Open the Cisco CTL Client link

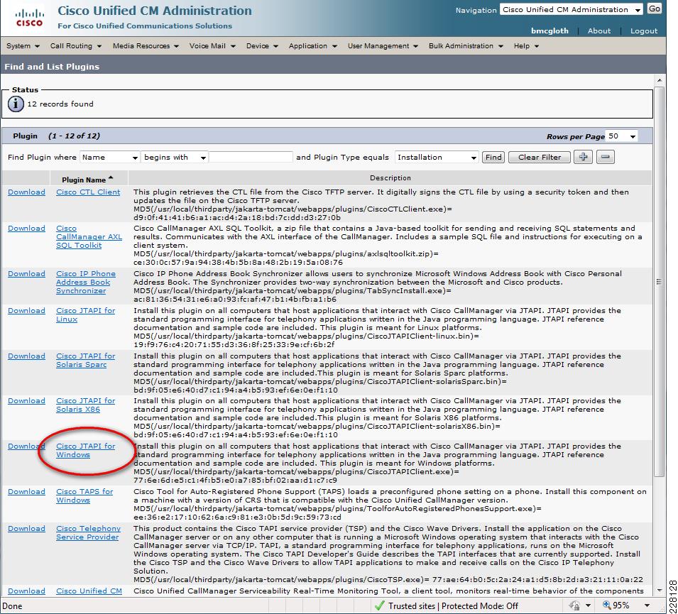click(88, 192)
